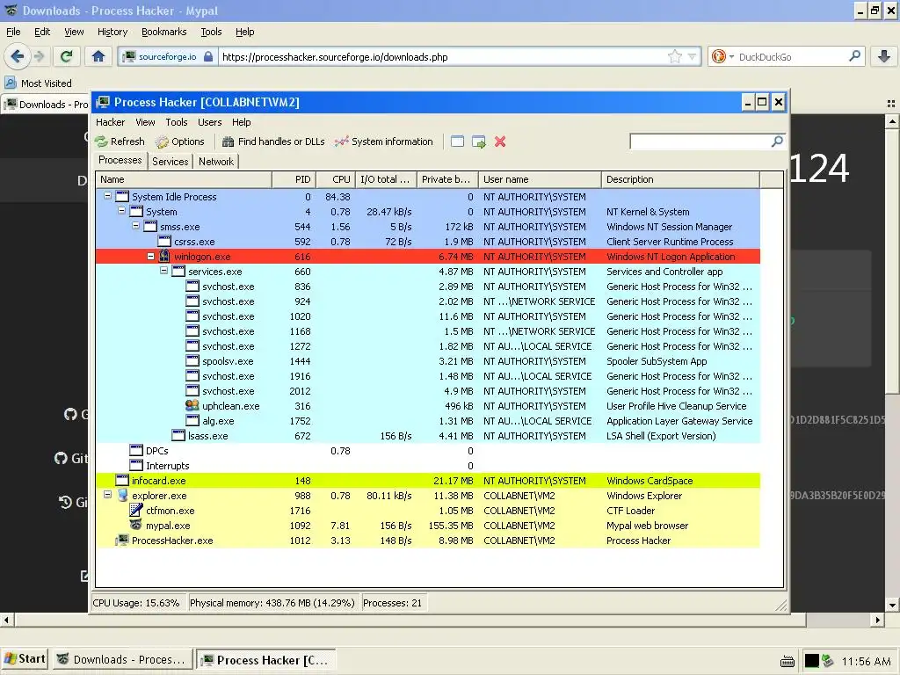Click the padlock site identity icon
Viewport: 900px width, 675px height.
208,56
